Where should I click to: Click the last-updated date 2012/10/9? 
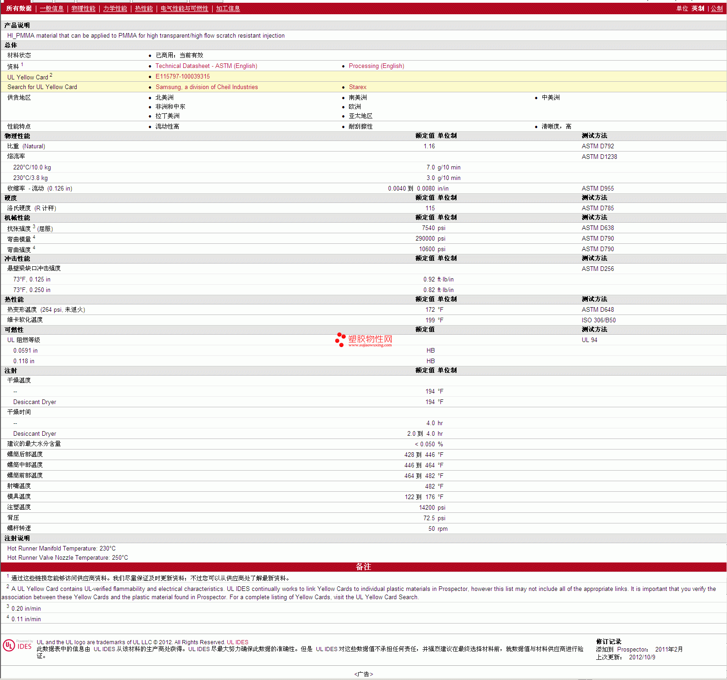(x=642, y=657)
